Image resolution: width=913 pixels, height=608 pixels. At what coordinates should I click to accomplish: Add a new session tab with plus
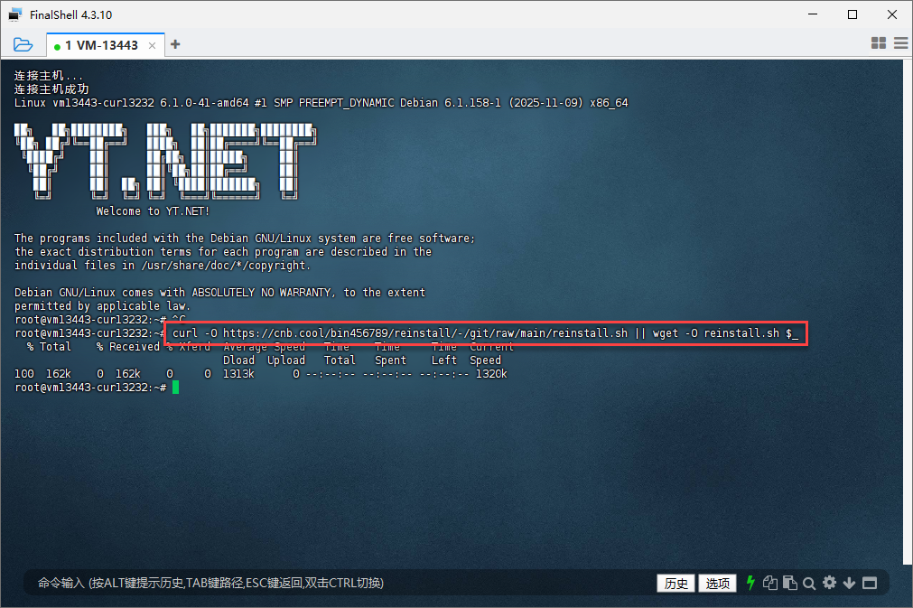pyautogui.click(x=175, y=44)
